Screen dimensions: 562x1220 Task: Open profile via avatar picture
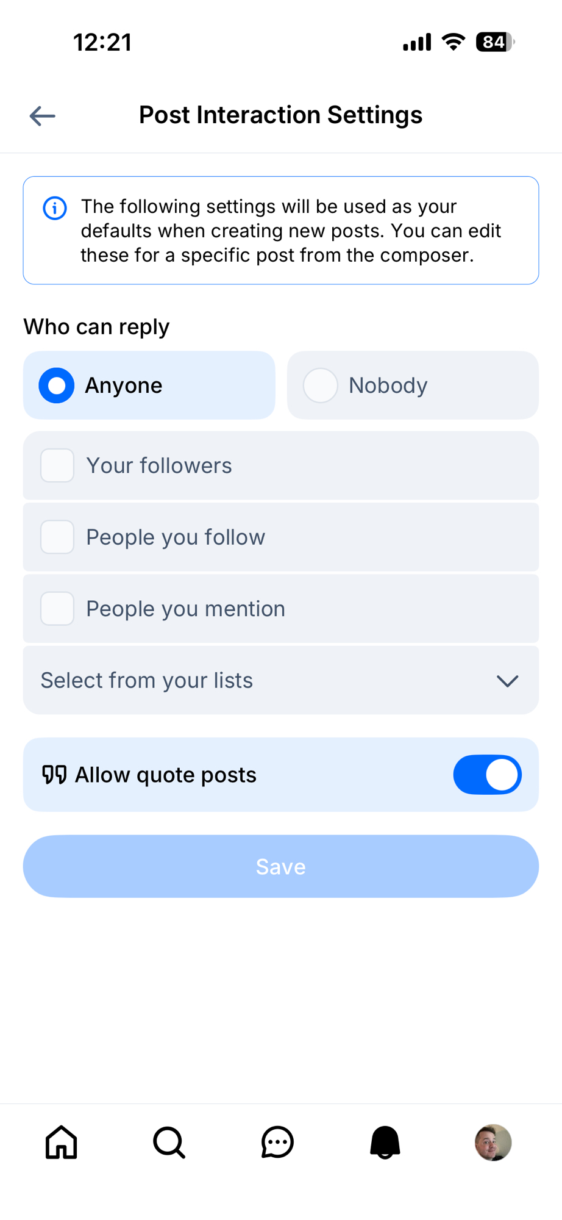coord(493,1142)
